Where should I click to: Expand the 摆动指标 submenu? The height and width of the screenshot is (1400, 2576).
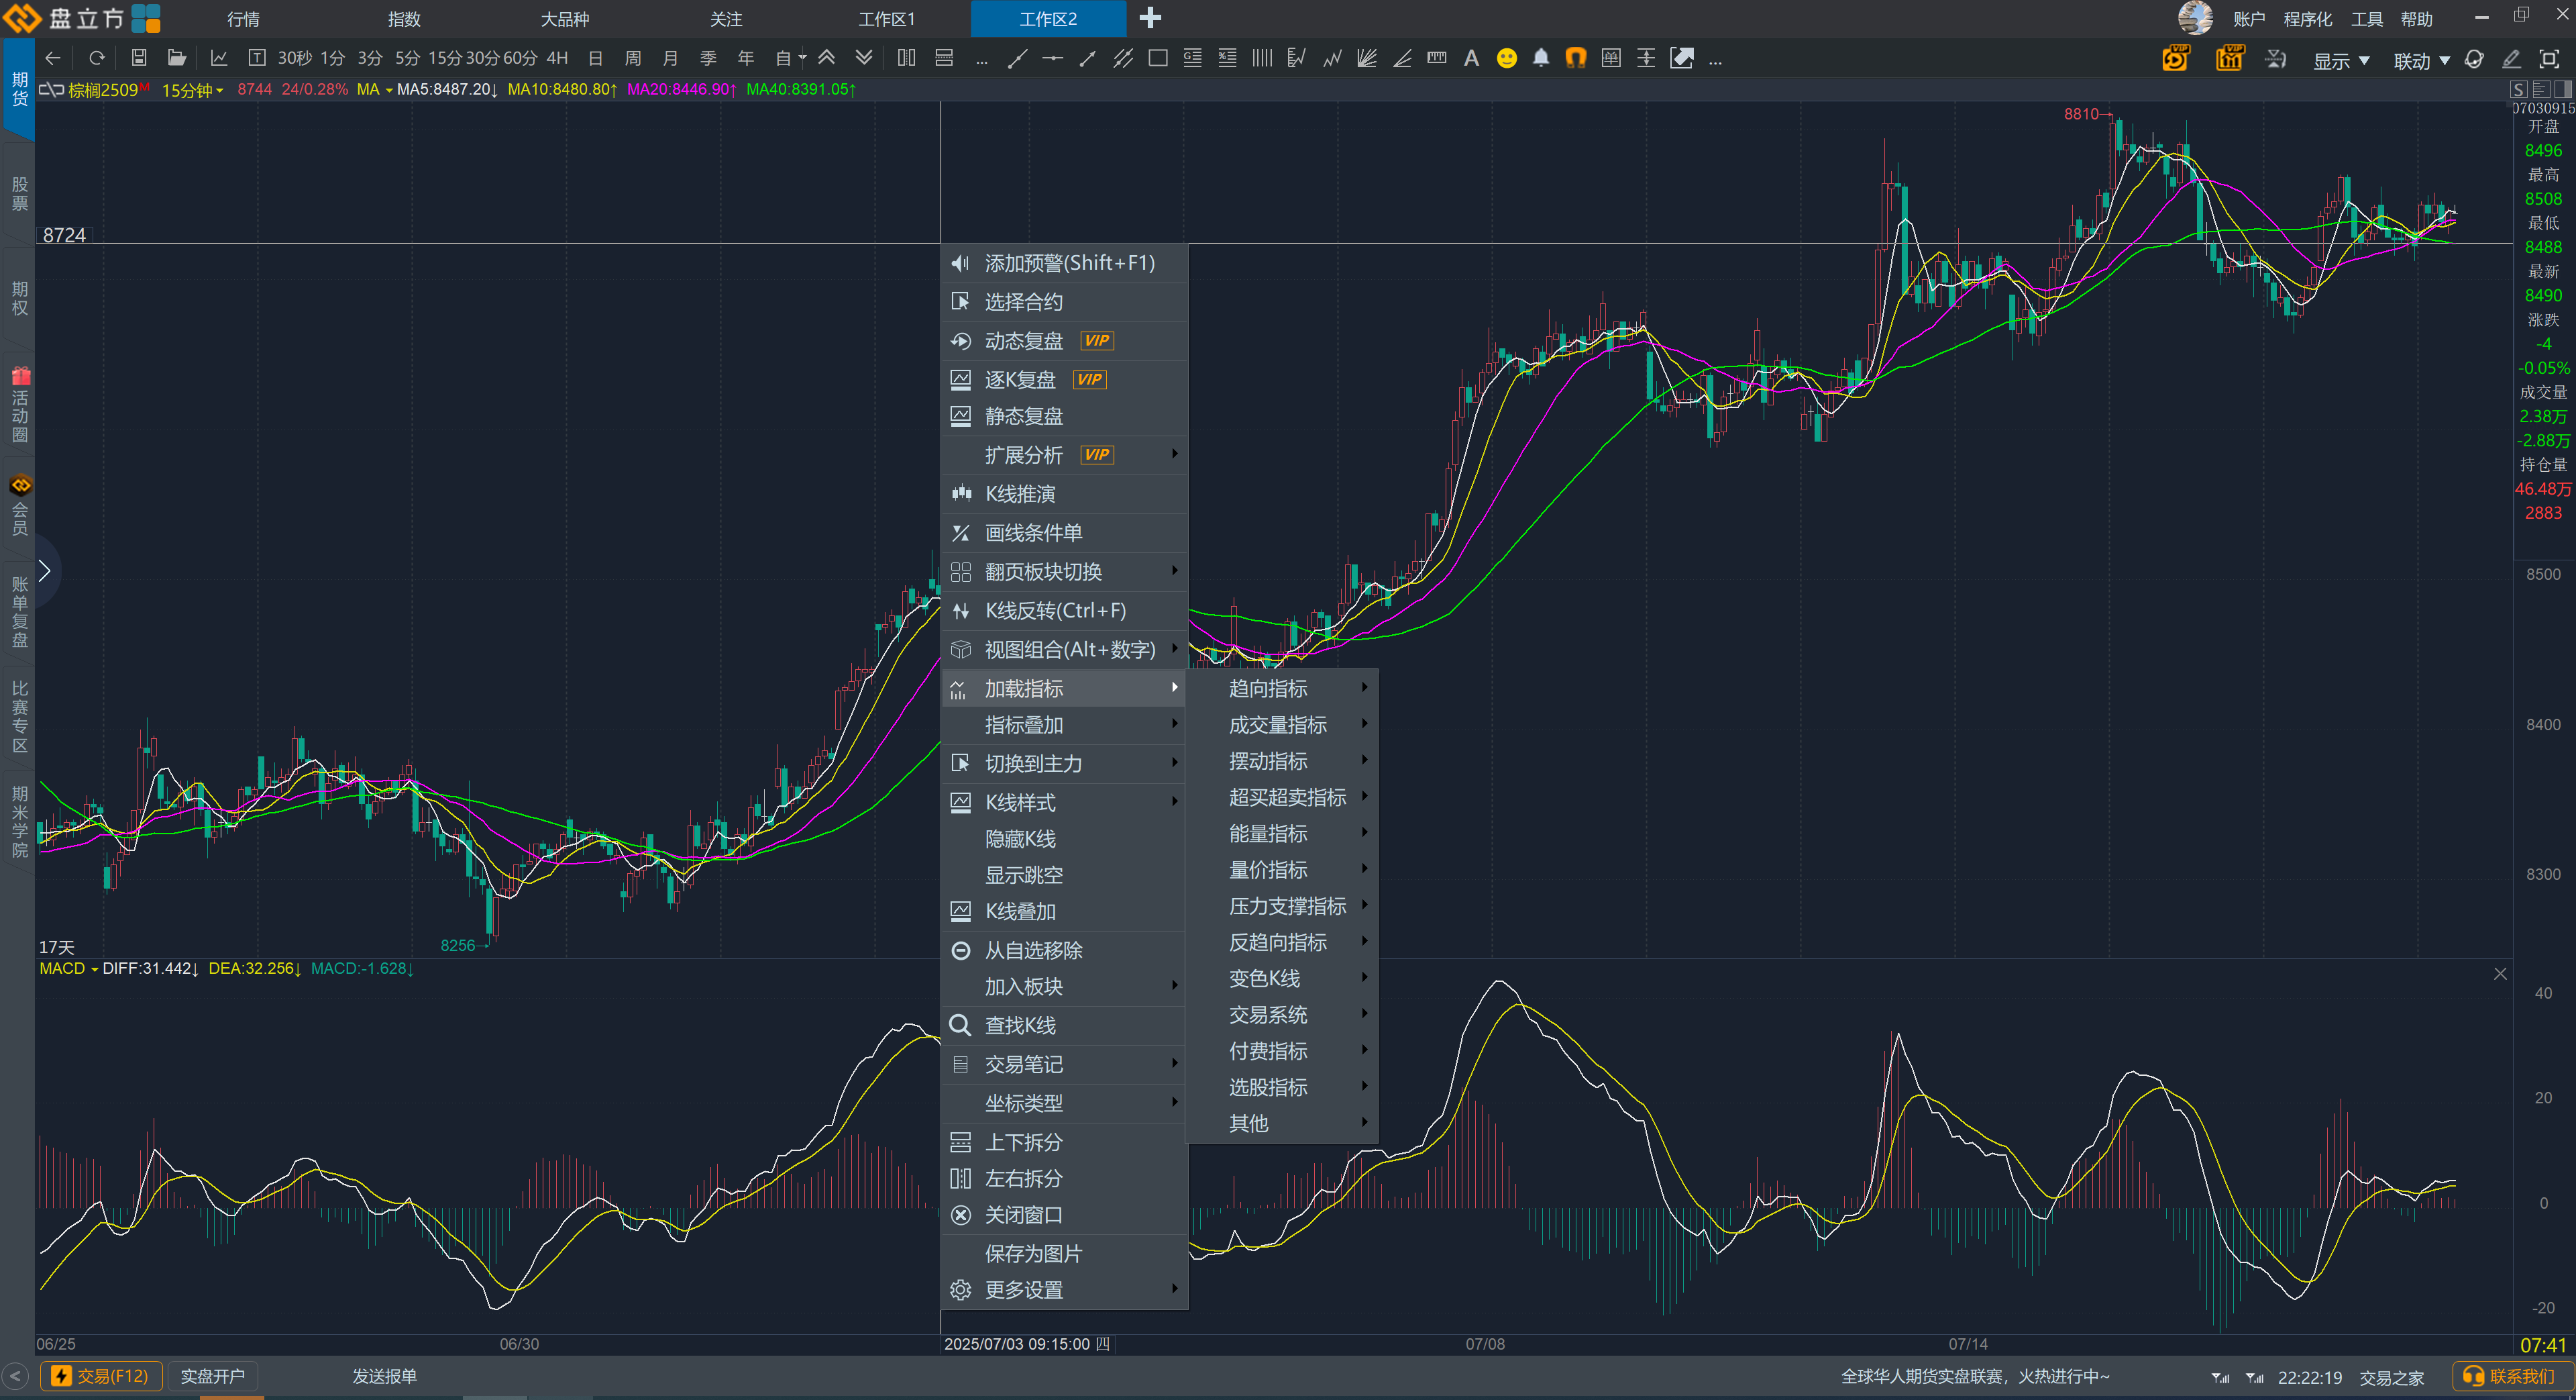(x=1282, y=760)
